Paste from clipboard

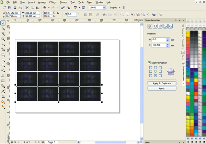[x=38, y=8]
